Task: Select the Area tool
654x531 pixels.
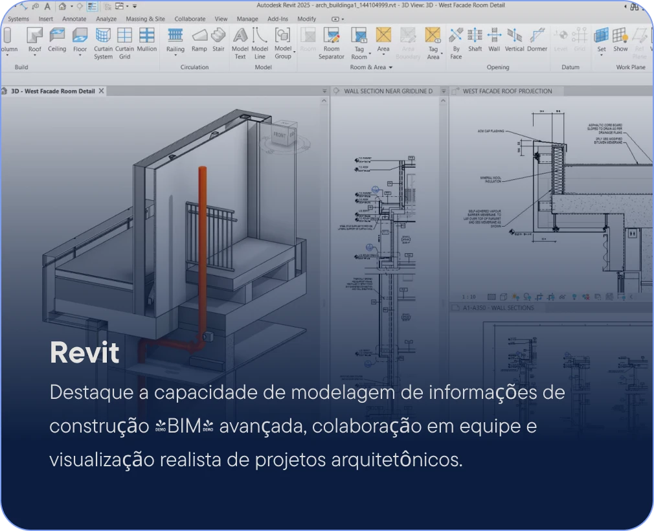Action: [383, 40]
